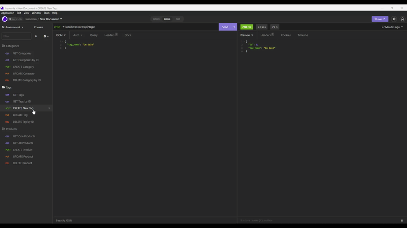Click the URL field localhost:3001/api/tags/

click(x=141, y=27)
